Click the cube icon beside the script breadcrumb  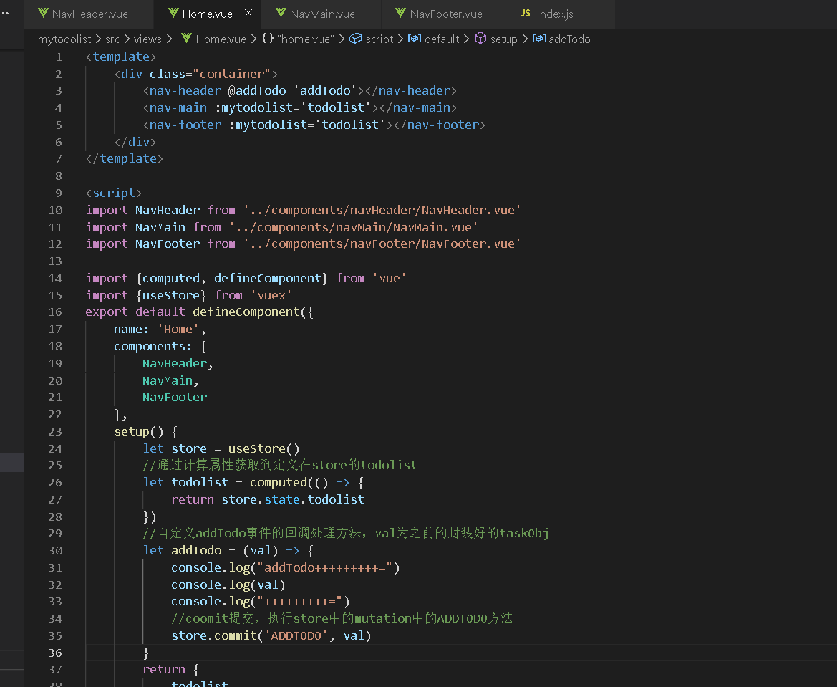pos(356,39)
